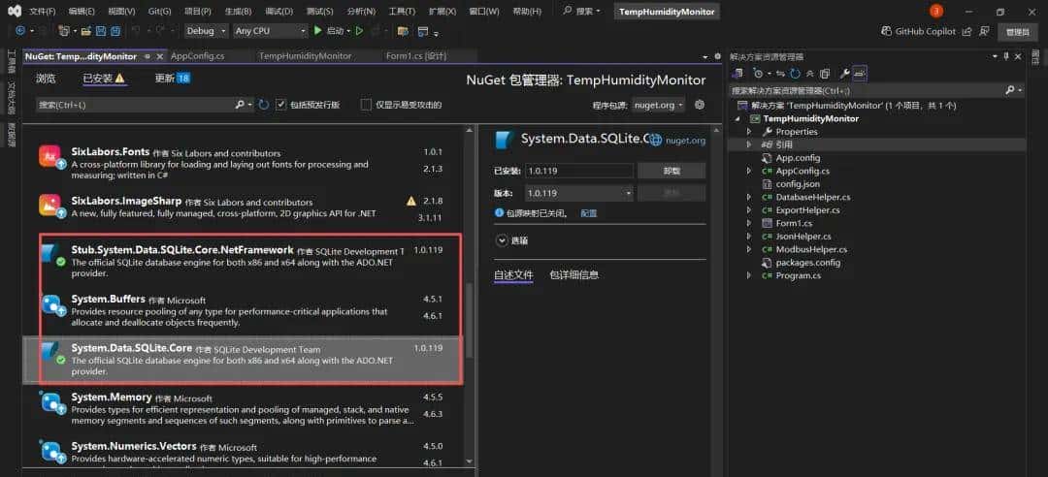Click the magnifier icon in NuGet search box
1048x477 pixels.
(x=240, y=104)
